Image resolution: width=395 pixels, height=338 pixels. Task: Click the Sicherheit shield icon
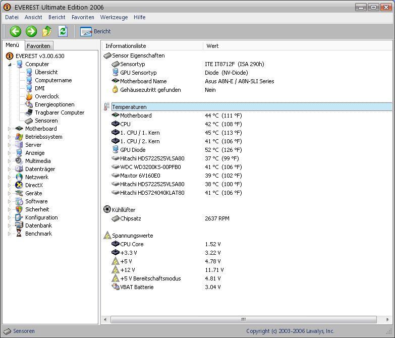[19, 209]
